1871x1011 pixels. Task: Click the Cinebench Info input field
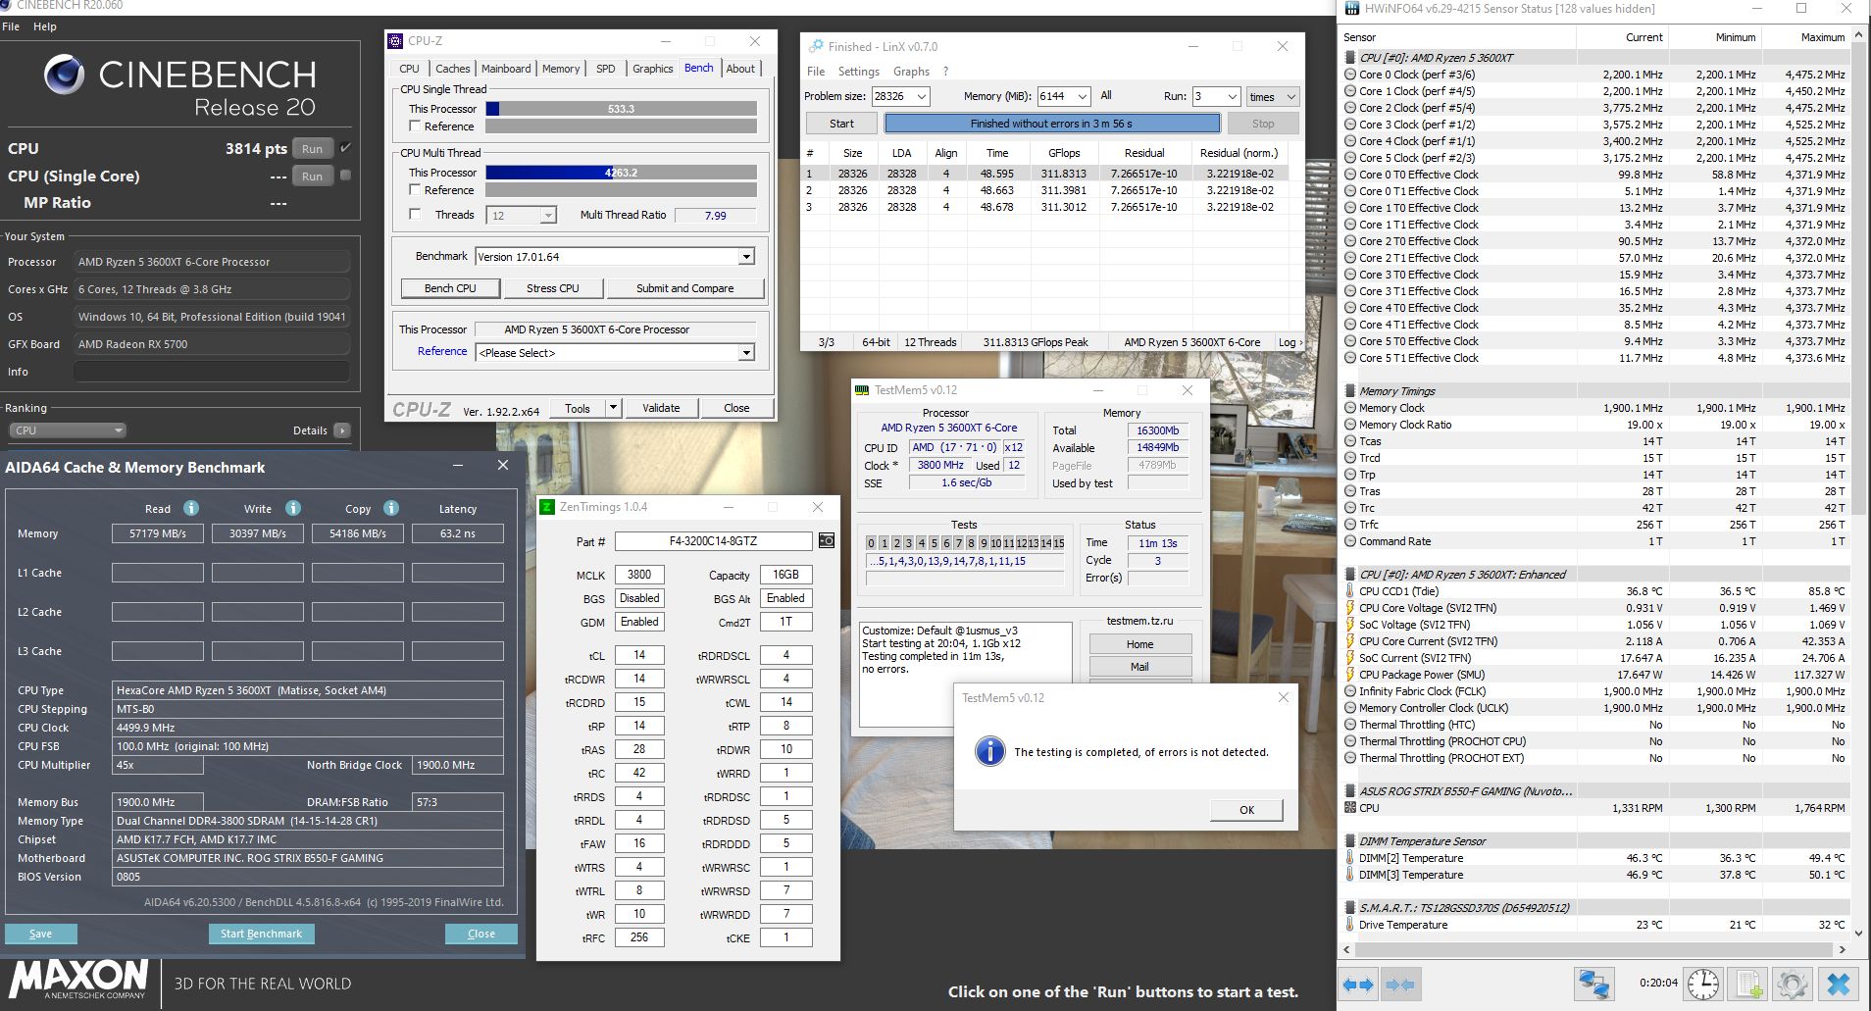212,372
